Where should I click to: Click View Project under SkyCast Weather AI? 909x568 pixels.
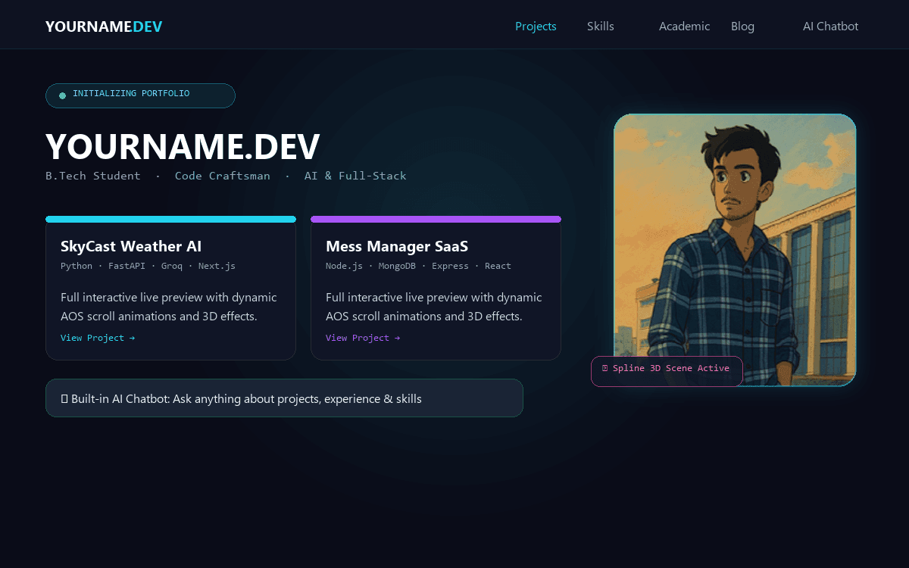pyautogui.click(x=98, y=338)
